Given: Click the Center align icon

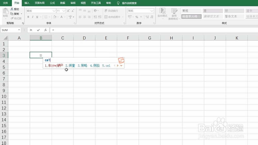Looking at the screenshot, I should (85, 17).
